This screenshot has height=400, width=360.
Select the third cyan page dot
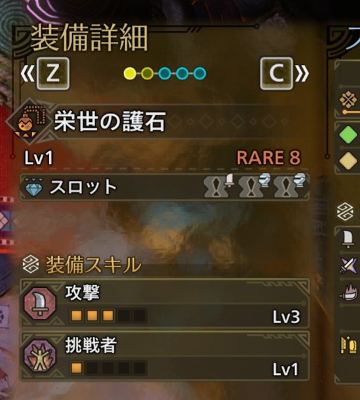165,73
